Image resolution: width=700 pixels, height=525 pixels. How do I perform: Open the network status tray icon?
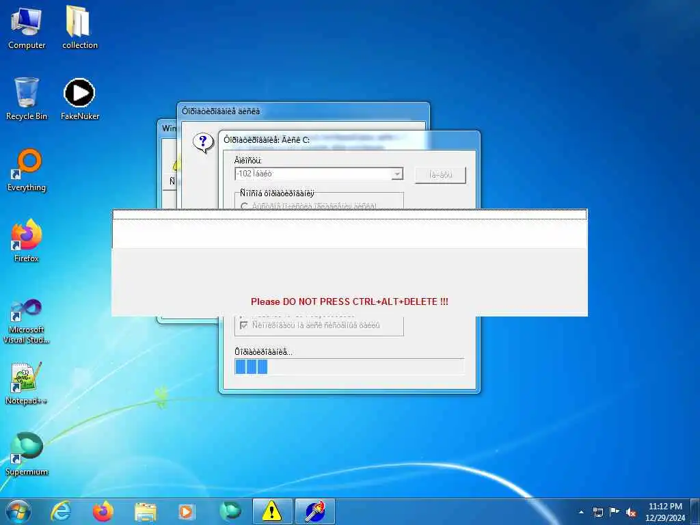[x=597, y=512]
